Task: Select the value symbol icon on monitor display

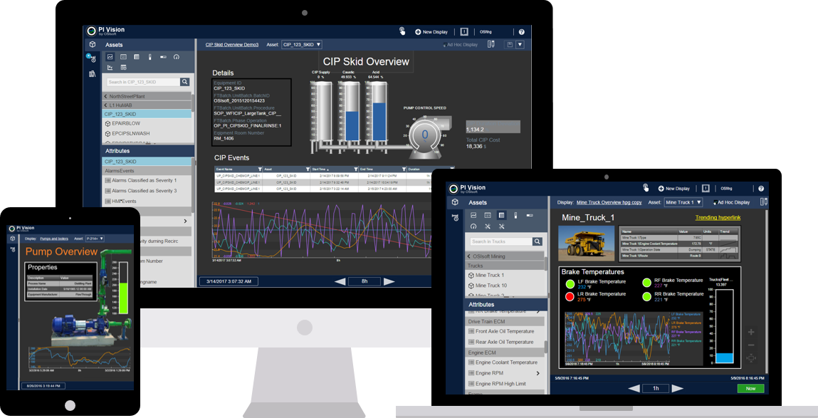Action: pyautogui.click(x=124, y=57)
